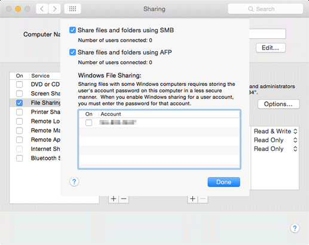Add a shared folder with the plus button
The height and width of the screenshot is (245, 309).
114,199
